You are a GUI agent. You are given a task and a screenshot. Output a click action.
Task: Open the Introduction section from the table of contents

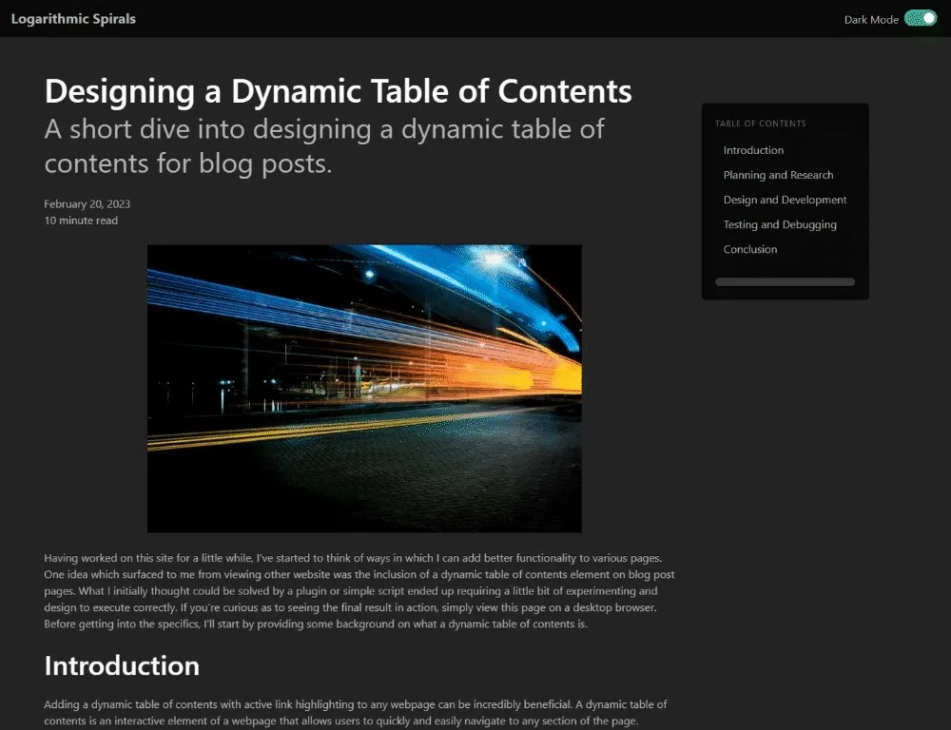point(753,150)
